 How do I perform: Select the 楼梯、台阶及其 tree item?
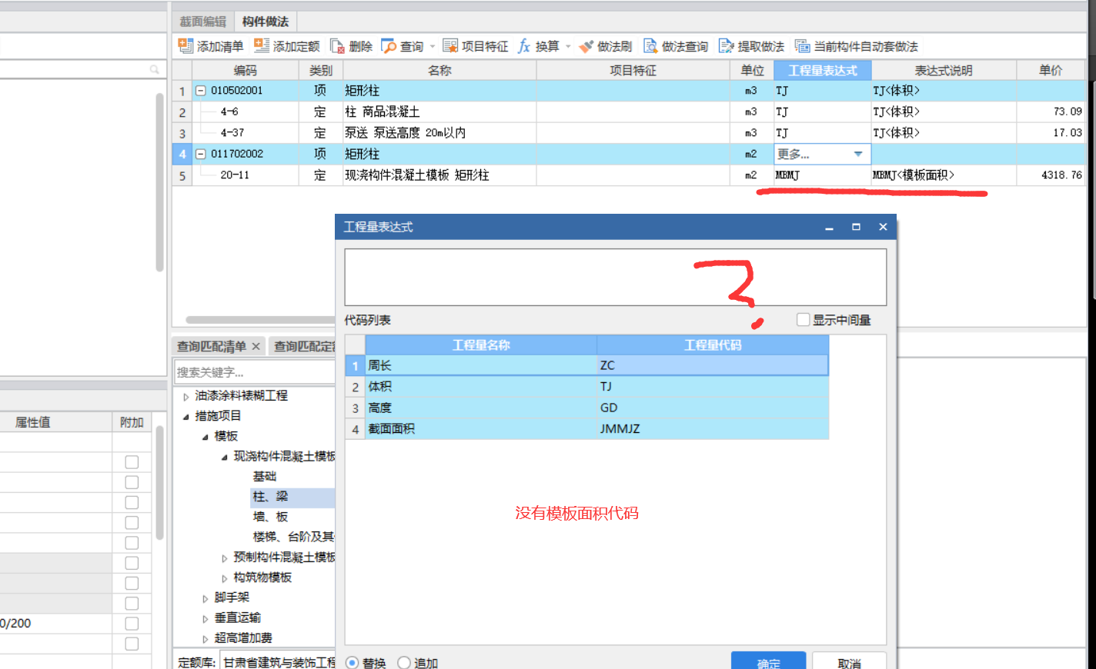pos(293,537)
